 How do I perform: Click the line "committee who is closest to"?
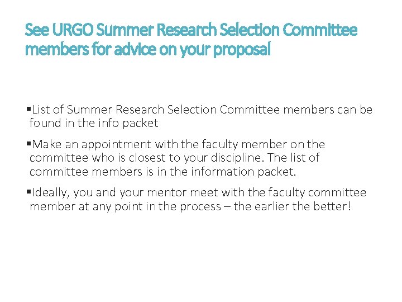pos(174,158)
